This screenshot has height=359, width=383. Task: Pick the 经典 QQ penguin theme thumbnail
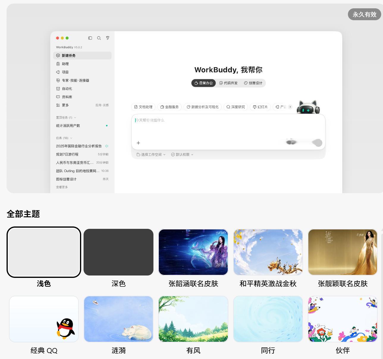click(44, 319)
